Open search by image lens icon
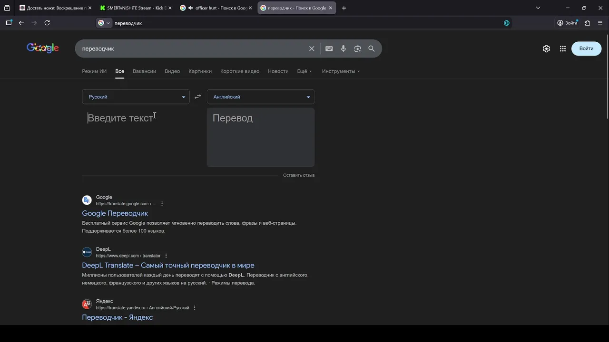The height and width of the screenshot is (342, 609). (x=357, y=48)
